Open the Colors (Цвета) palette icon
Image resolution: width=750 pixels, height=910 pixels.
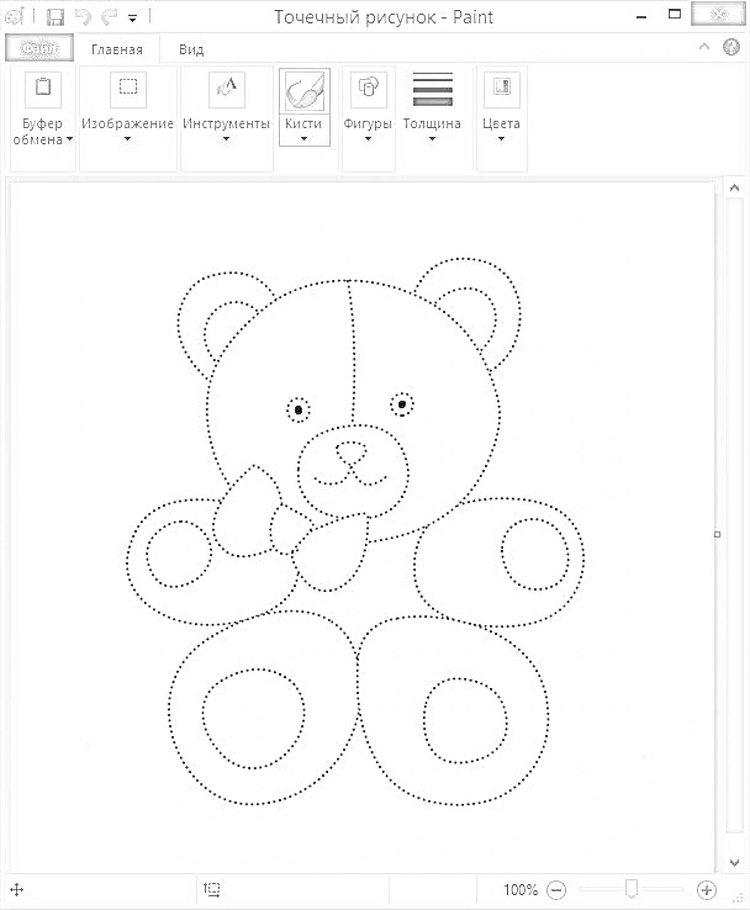pyautogui.click(x=501, y=87)
